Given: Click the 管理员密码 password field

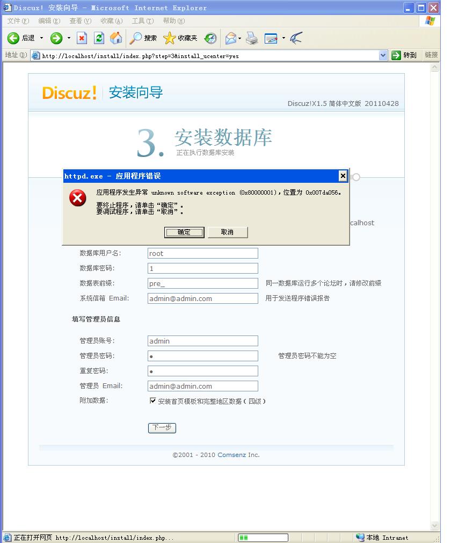Looking at the screenshot, I should (x=202, y=356).
